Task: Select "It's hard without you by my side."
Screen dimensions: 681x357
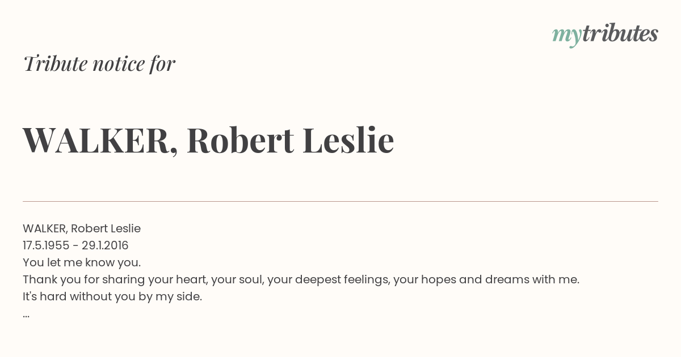Action: [x=112, y=296]
